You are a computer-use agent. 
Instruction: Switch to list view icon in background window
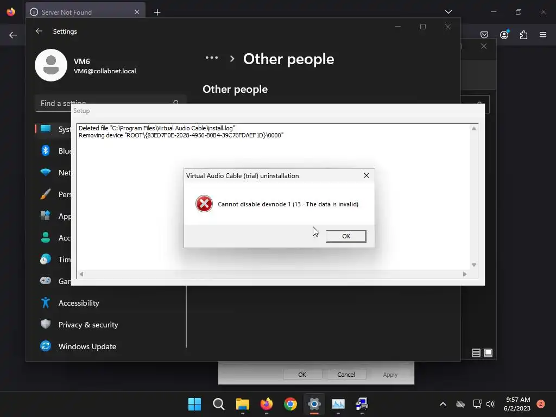(x=476, y=353)
